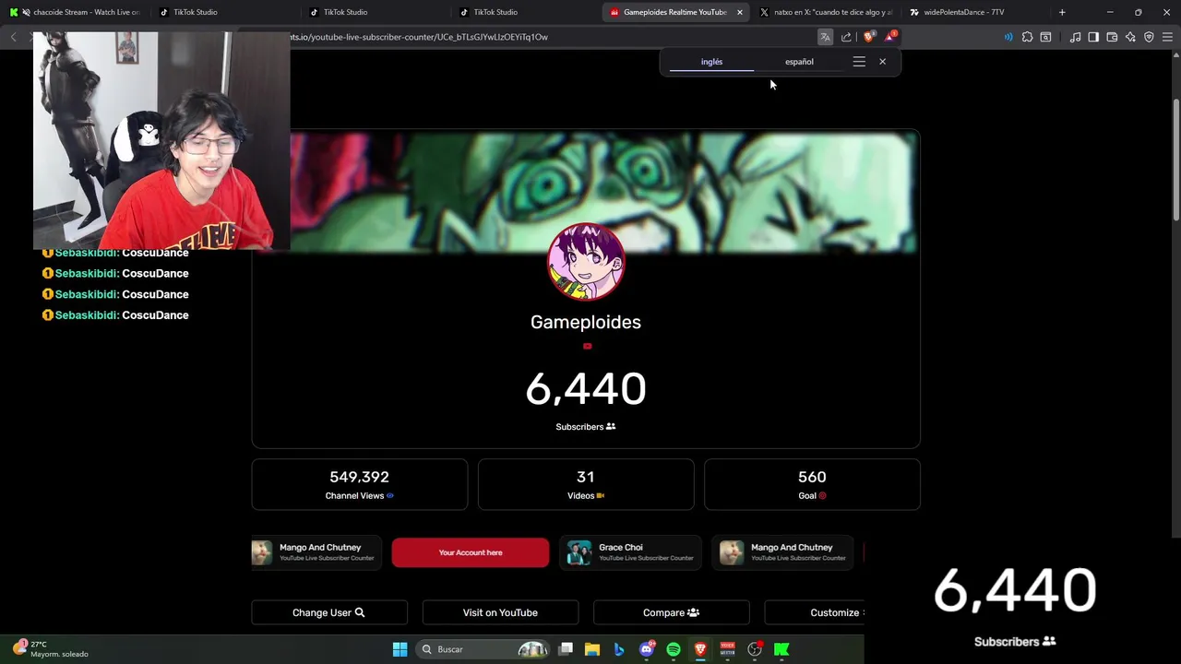Click the Customize button
The height and width of the screenshot is (664, 1181).
pos(815,612)
